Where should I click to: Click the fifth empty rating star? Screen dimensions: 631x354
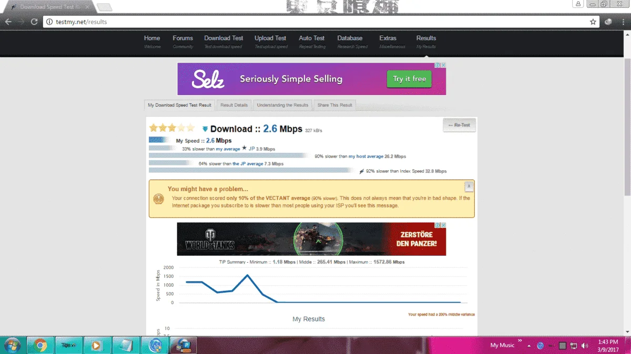pyautogui.click(x=190, y=128)
